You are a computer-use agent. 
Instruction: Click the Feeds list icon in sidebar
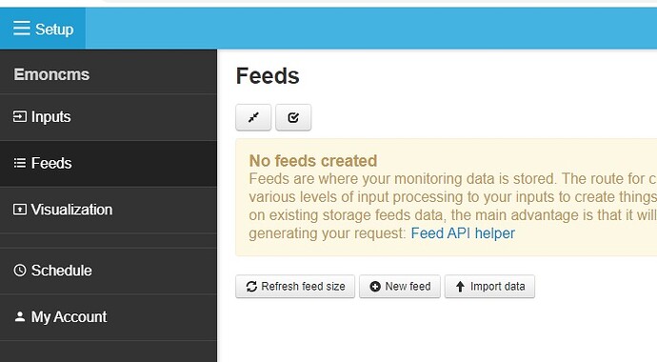point(20,163)
